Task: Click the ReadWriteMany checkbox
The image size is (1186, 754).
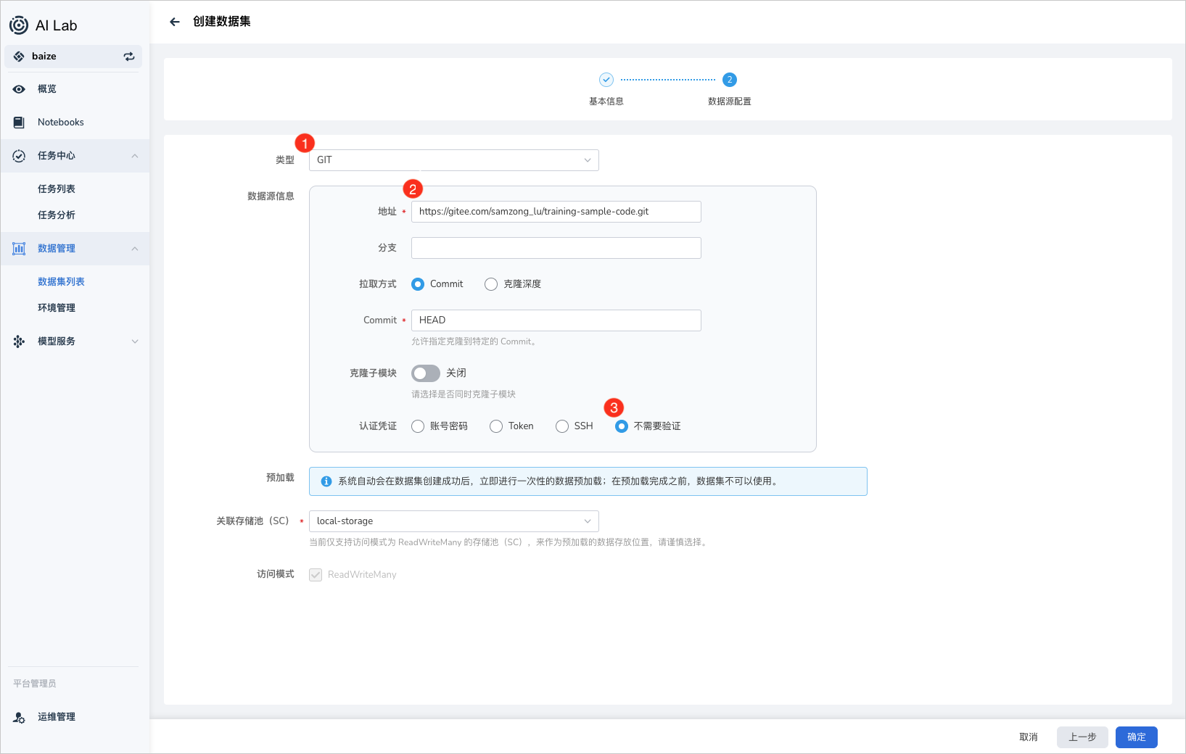Action: (316, 575)
